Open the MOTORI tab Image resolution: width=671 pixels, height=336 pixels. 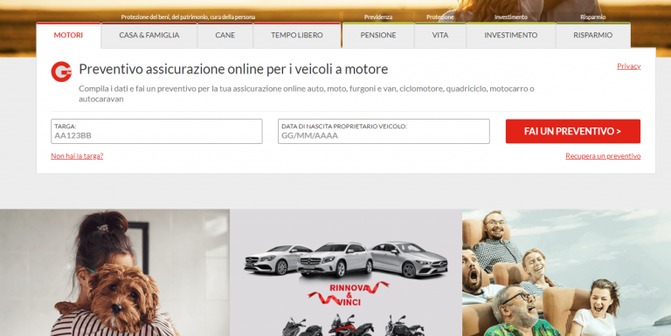(x=68, y=35)
